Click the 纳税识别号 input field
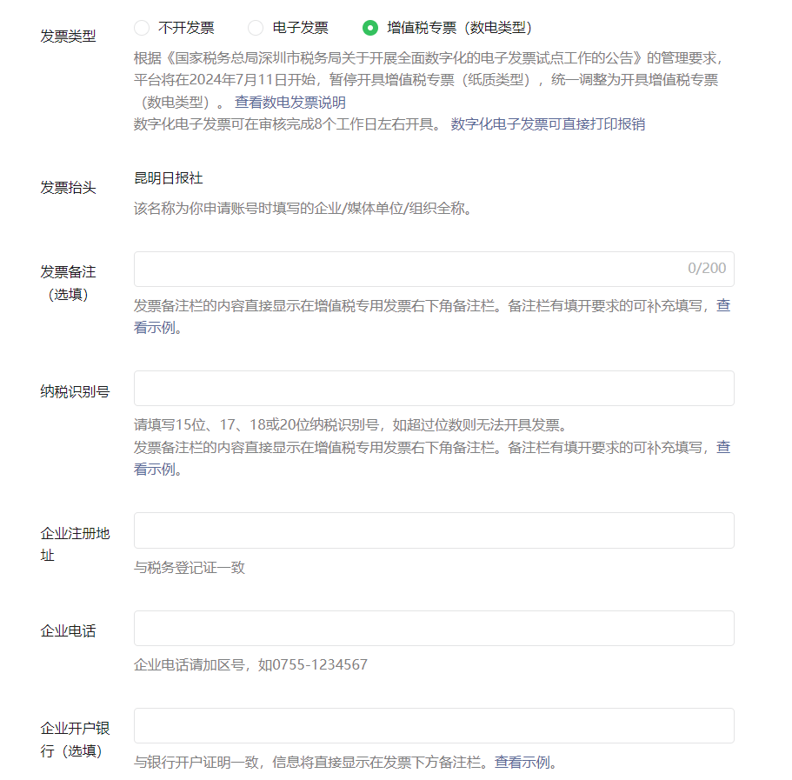 [434, 389]
